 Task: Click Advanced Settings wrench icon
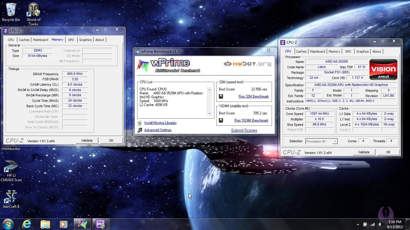(140, 130)
